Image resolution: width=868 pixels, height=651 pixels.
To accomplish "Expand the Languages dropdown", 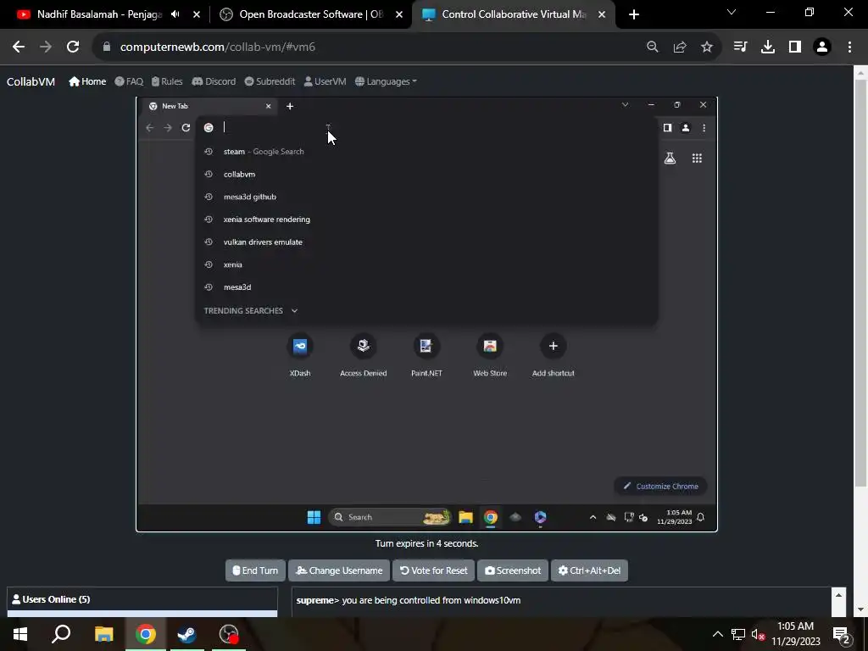I will pyautogui.click(x=386, y=81).
